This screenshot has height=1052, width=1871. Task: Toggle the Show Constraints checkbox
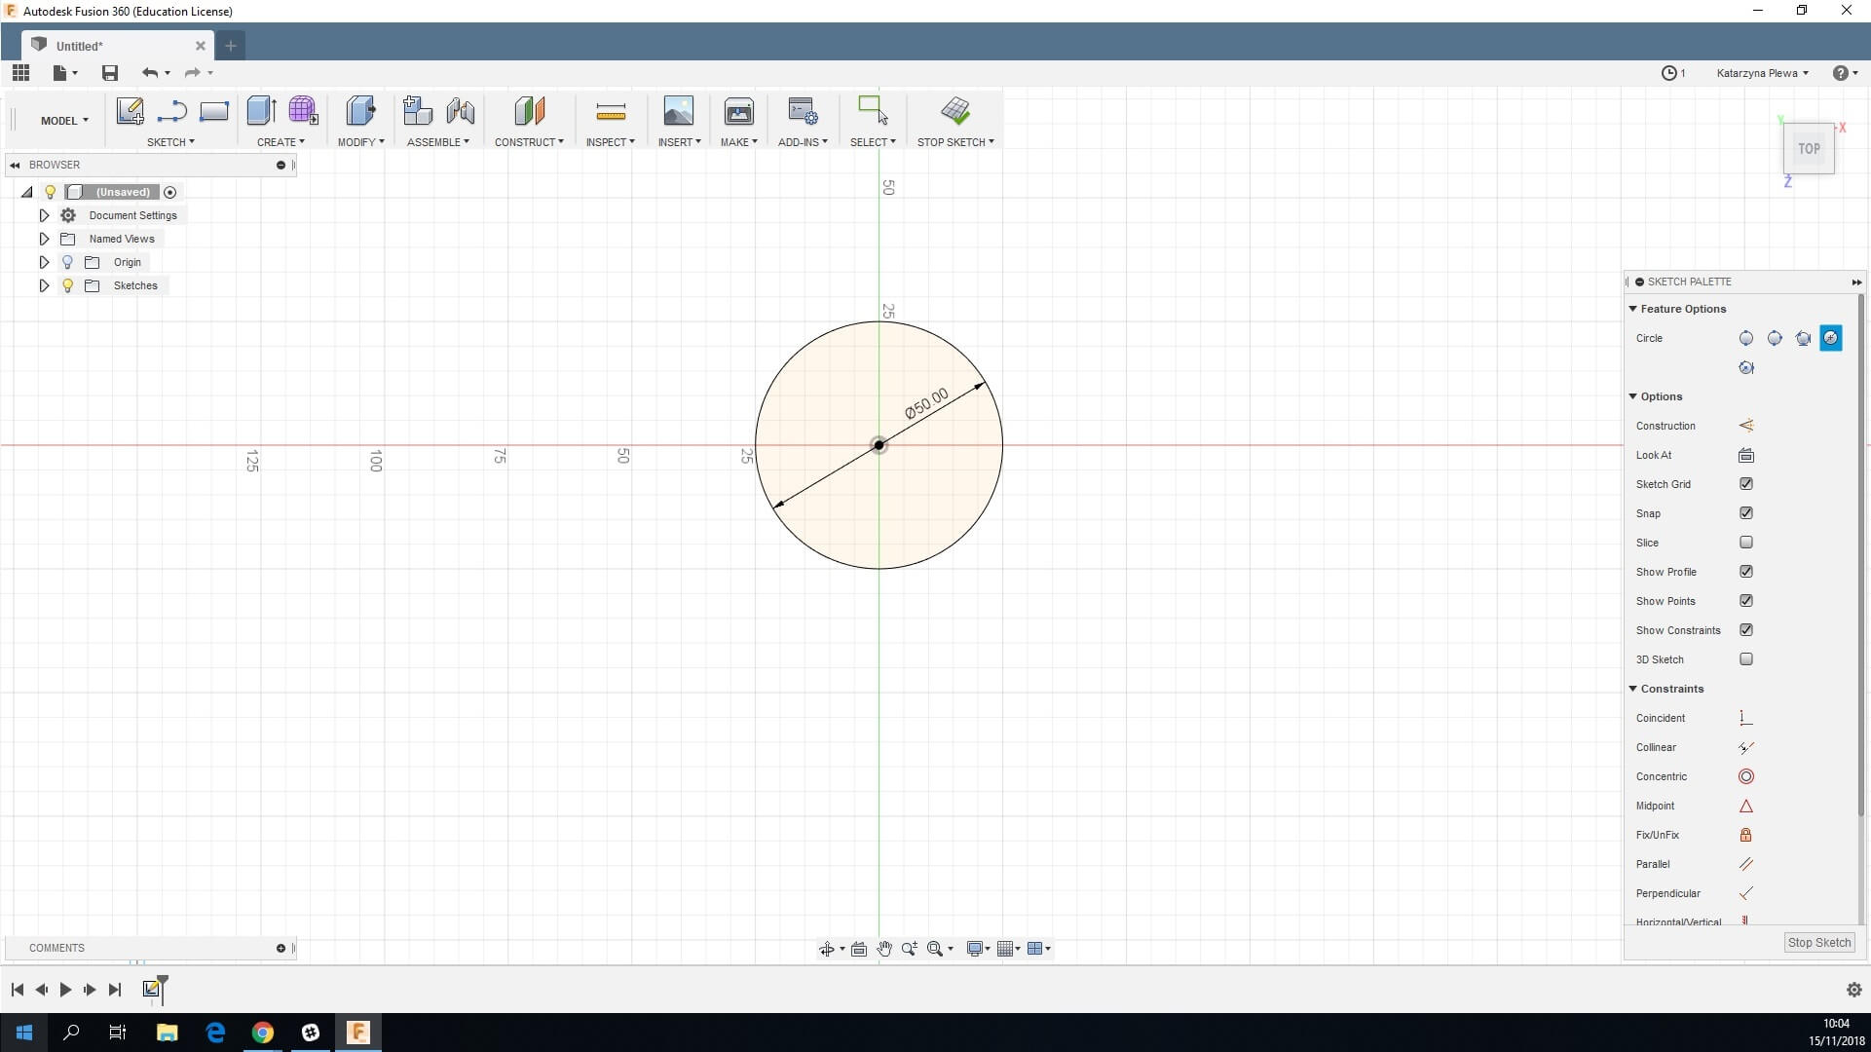pos(1746,630)
